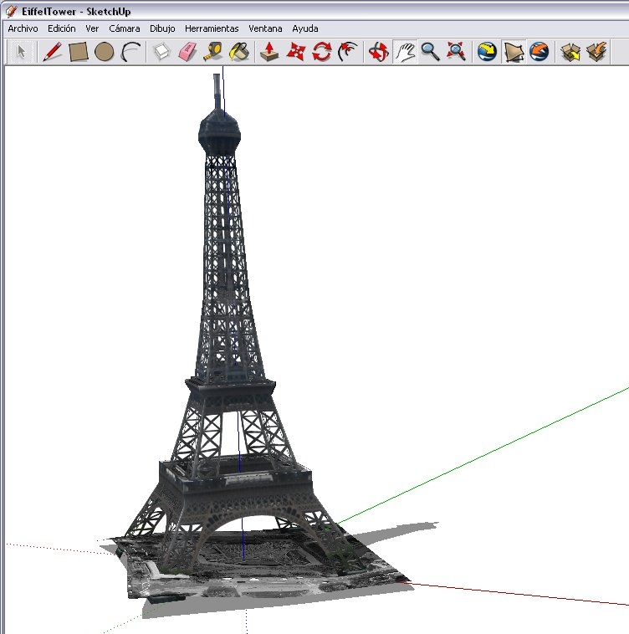Pick the Line pencil tool

52,52
